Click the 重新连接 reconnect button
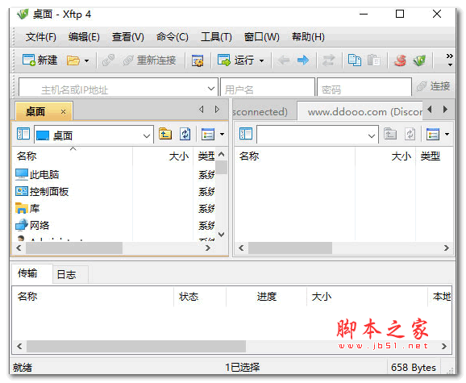 click(x=149, y=60)
